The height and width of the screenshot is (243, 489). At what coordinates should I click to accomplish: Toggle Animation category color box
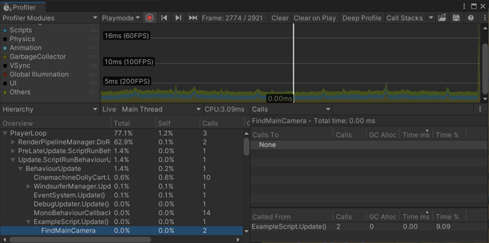pos(5,48)
